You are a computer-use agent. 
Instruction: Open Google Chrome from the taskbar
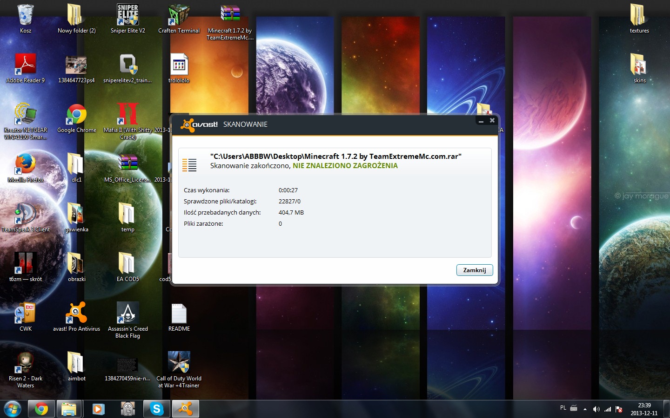[x=41, y=409]
